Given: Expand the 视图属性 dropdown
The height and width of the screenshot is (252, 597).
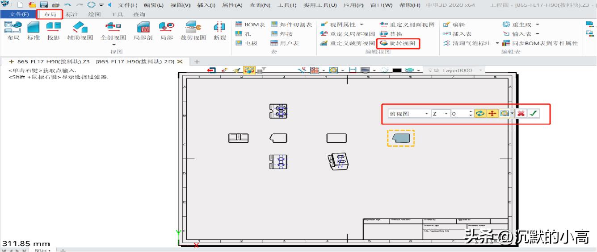Looking at the screenshot, I should point(362,25).
